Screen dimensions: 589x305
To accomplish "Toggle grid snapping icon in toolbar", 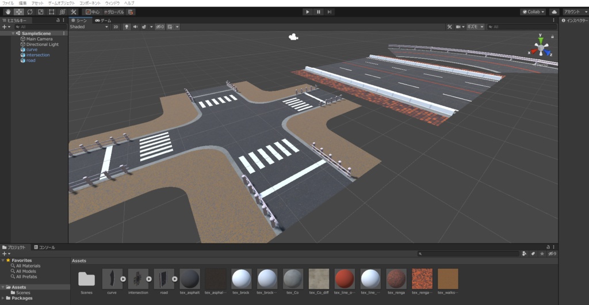I will tap(131, 12).
